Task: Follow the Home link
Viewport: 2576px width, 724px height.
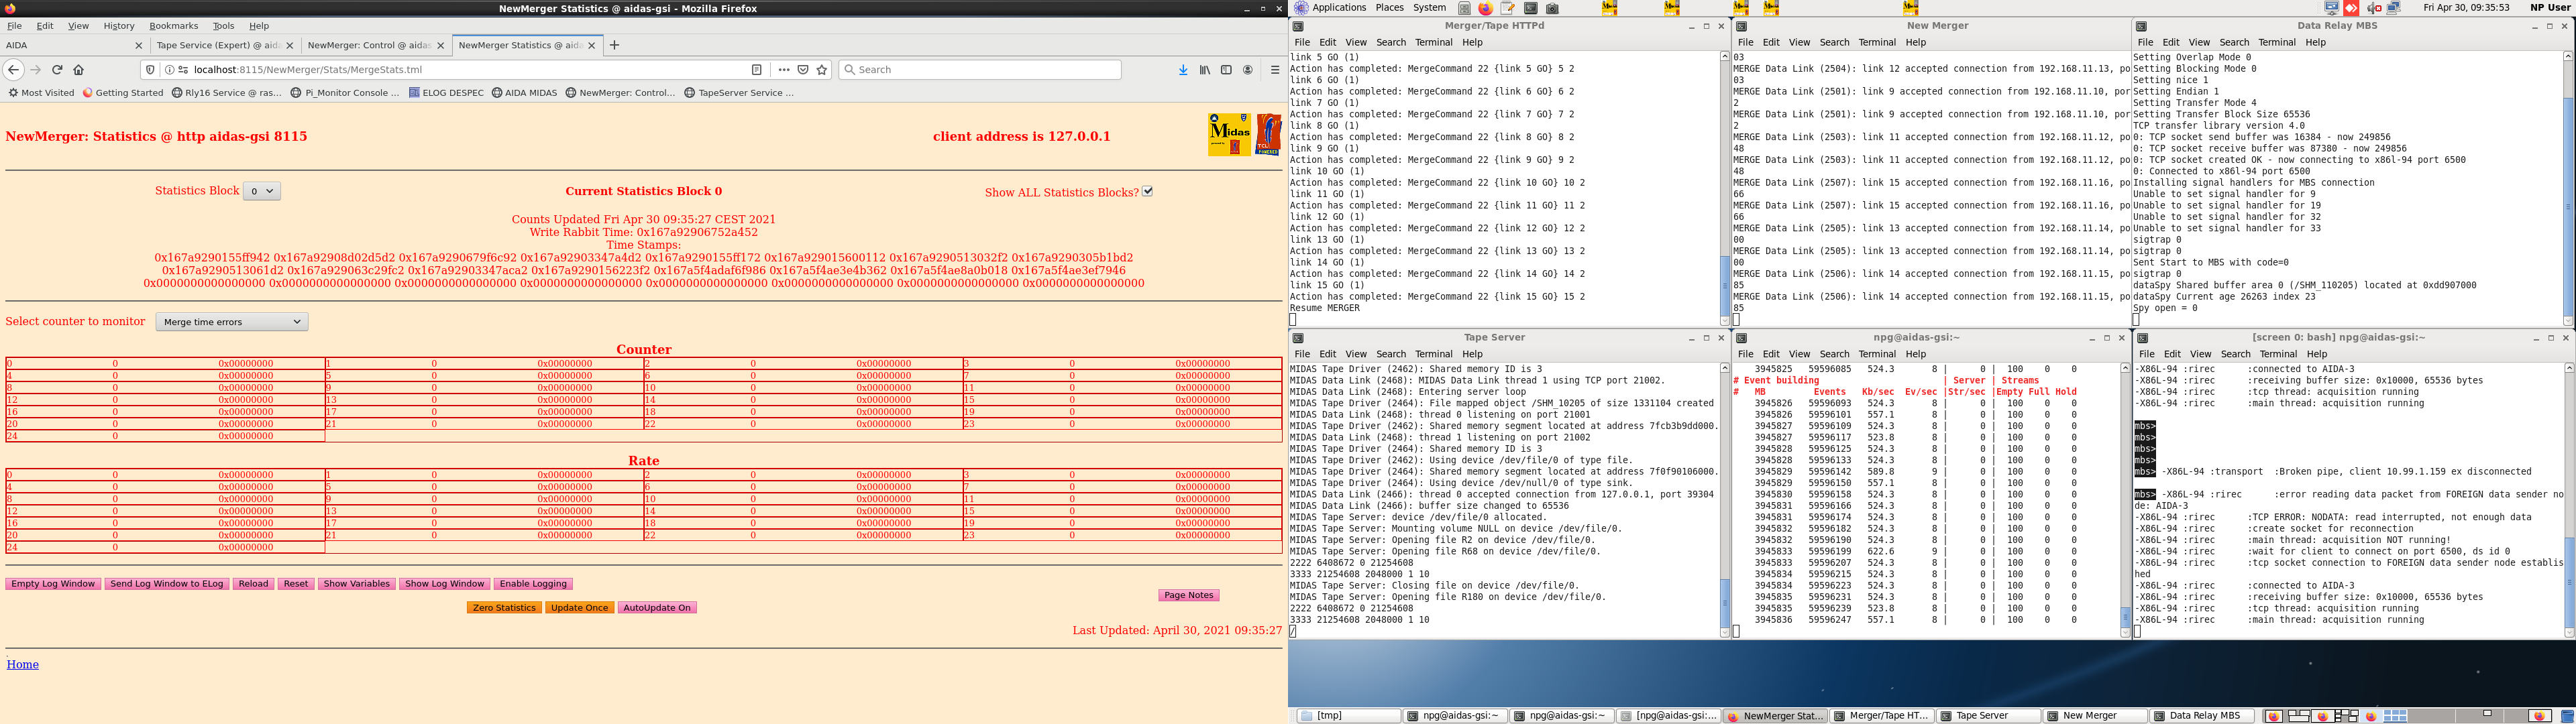Action: pyautogui.click(x=23, y=664)
